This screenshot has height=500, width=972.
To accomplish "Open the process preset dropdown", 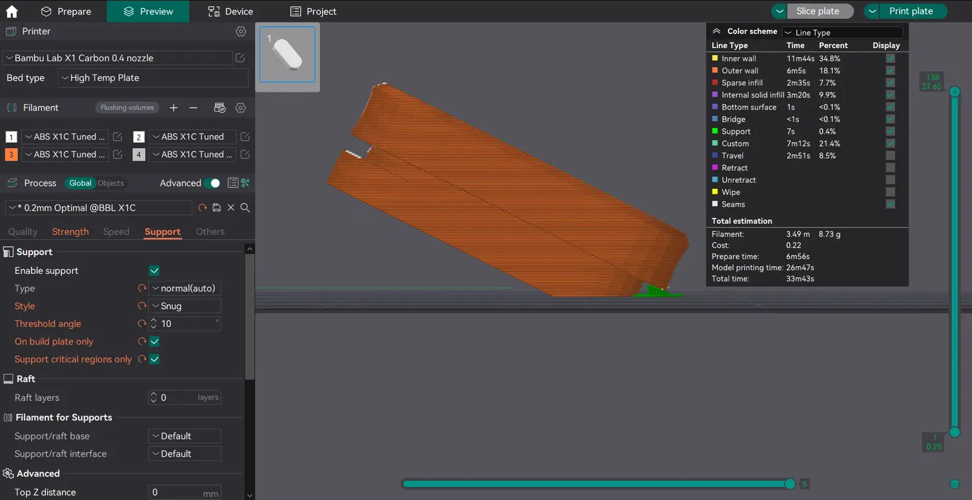I will pos(99,208).
